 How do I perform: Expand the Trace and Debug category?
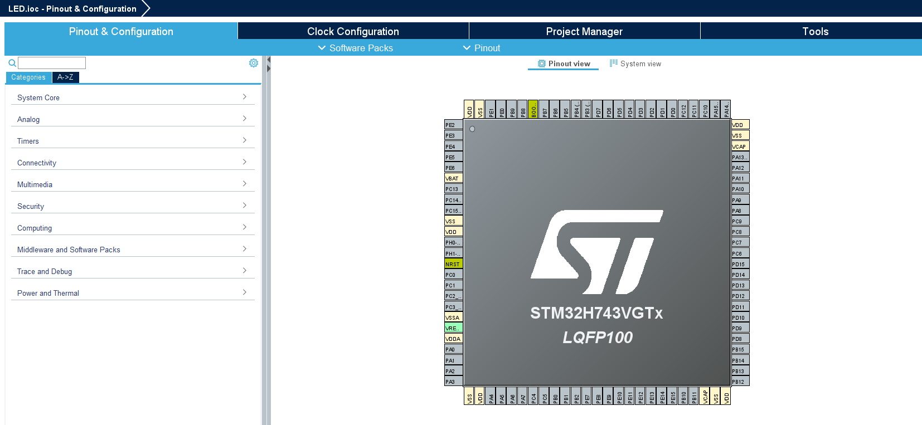pyautogui.click(x=133, y=271)
